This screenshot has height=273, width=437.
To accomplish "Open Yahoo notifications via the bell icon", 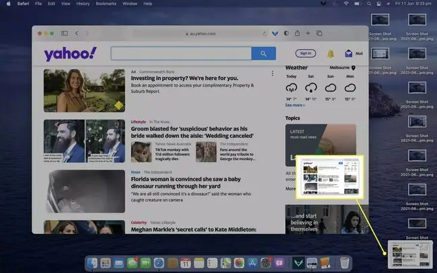I will click(331, 54).
